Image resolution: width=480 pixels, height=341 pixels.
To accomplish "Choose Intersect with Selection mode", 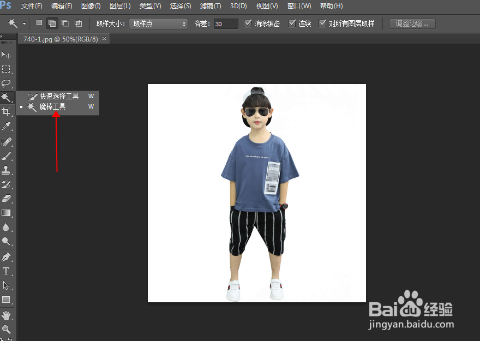I will tap(79, 23).
